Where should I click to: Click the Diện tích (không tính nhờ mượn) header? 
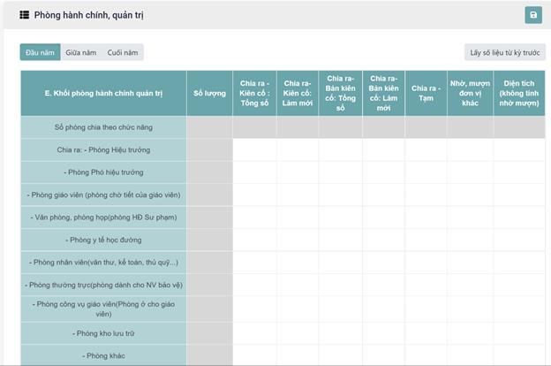(x=519, y=93)
